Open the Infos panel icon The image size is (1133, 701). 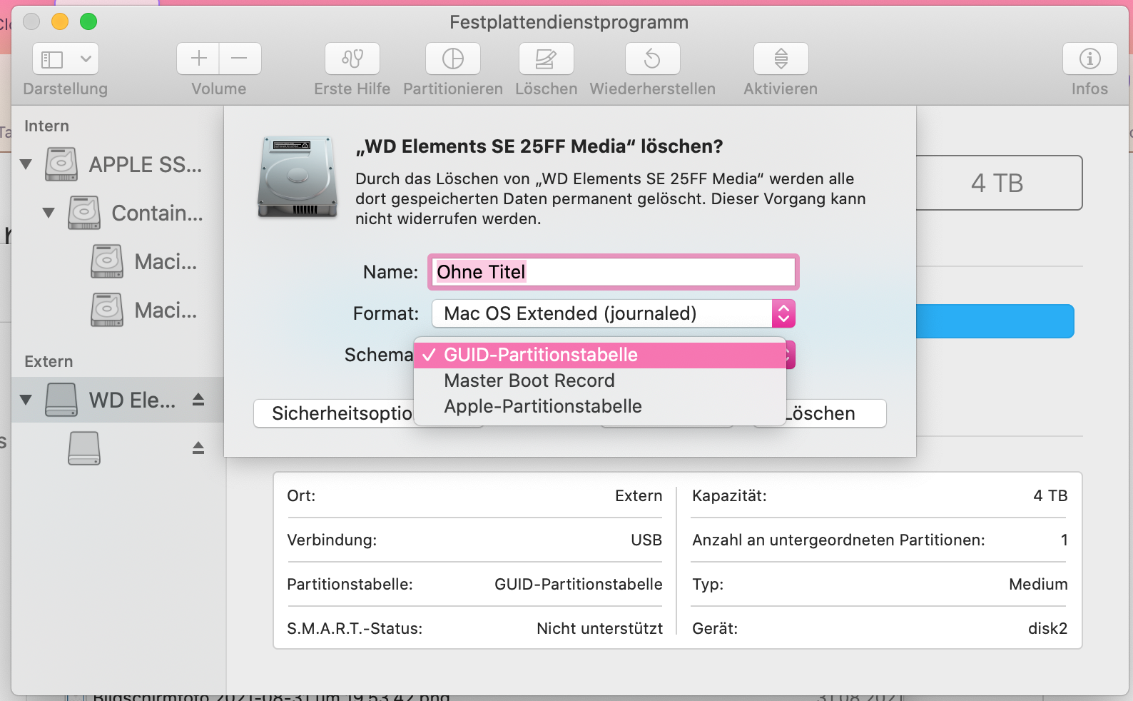(x=1089, y=59)
